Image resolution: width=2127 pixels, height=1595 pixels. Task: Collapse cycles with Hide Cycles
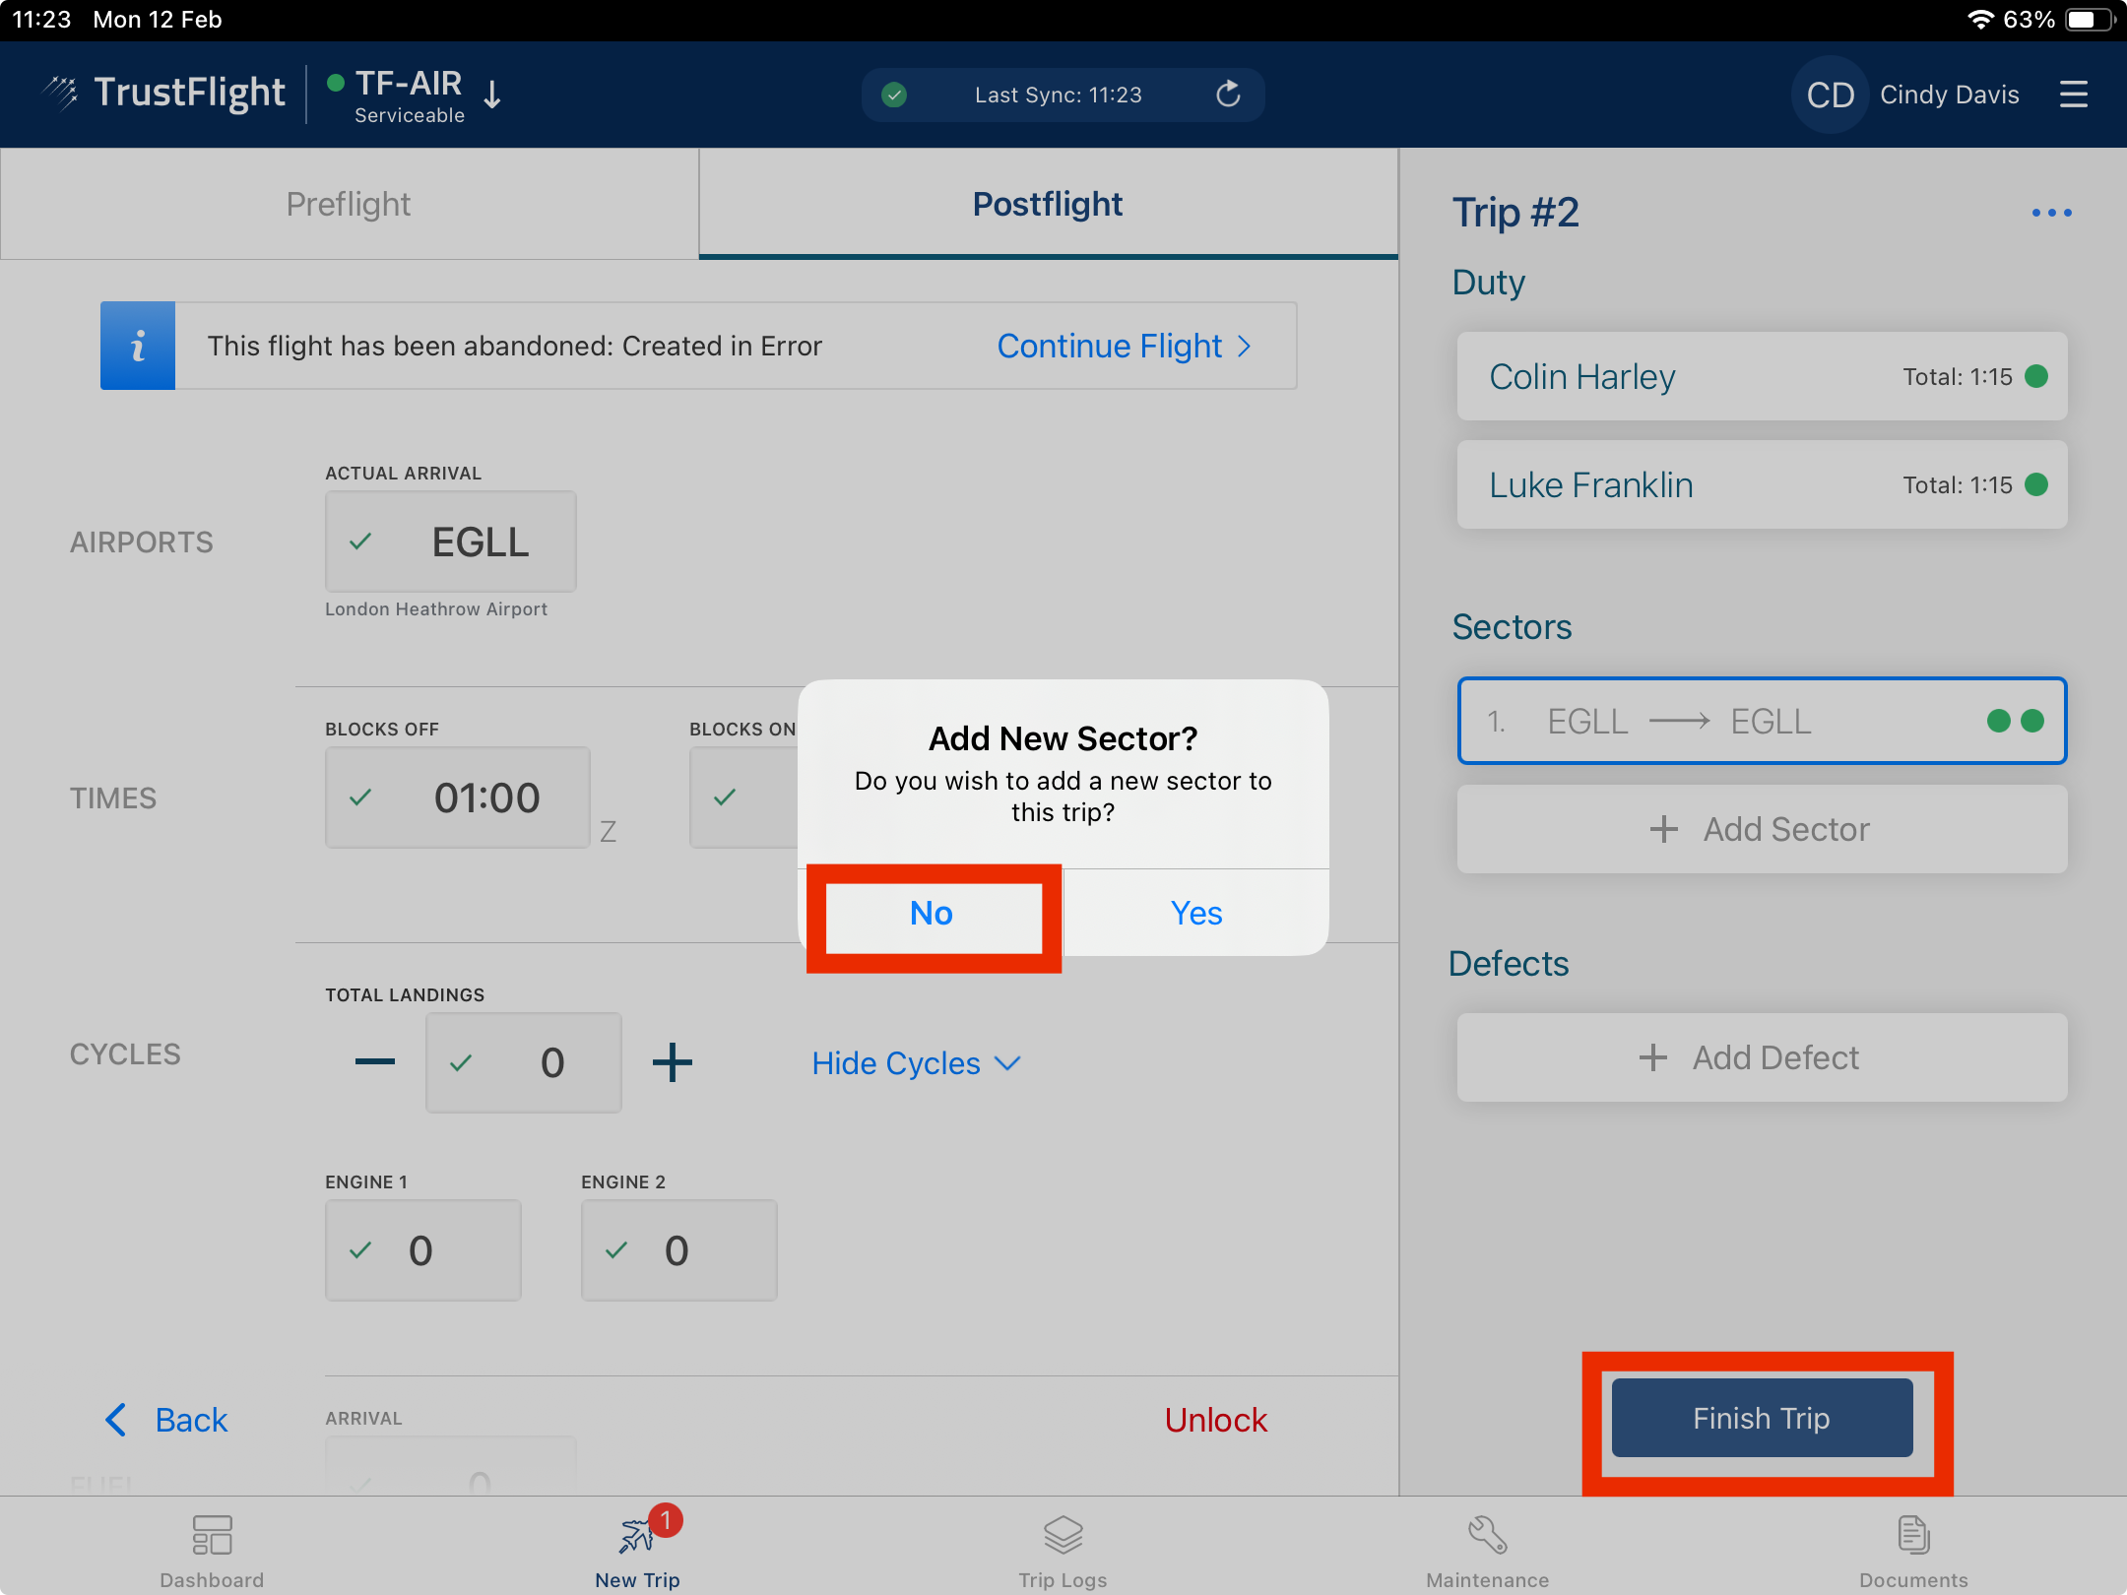coord(916,1063)
